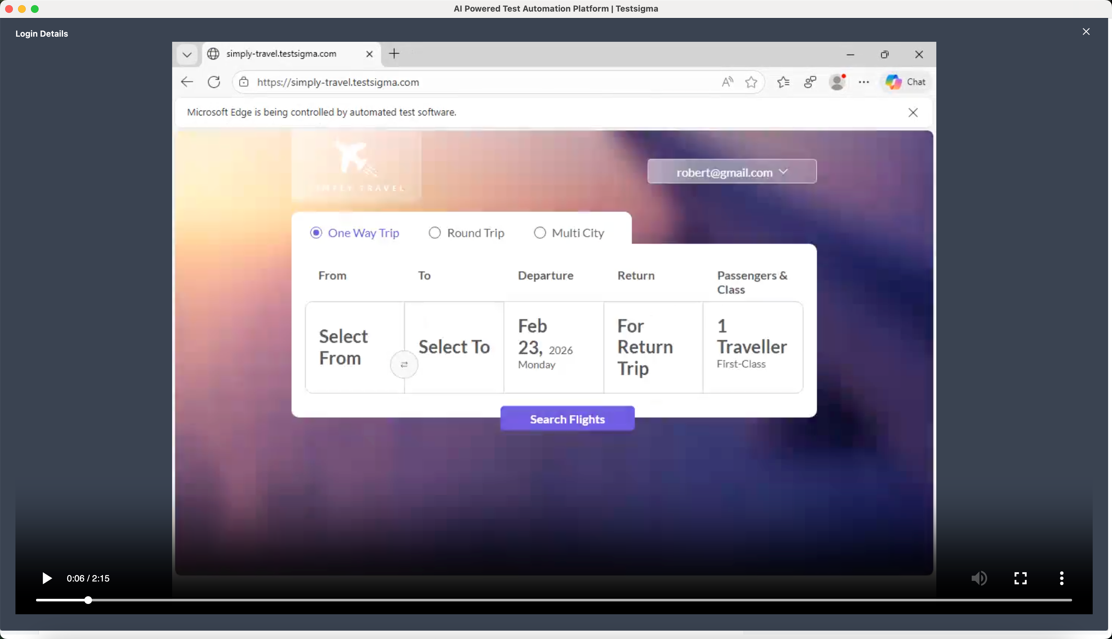Add page to favorites star icon
Screen dimensions: 1112x639
point(751,82)
